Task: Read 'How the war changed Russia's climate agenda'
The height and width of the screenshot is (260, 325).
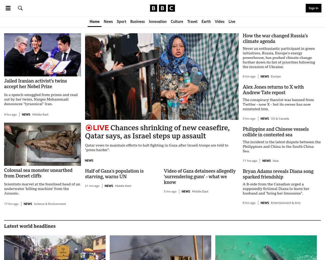Action: (275, 39)
